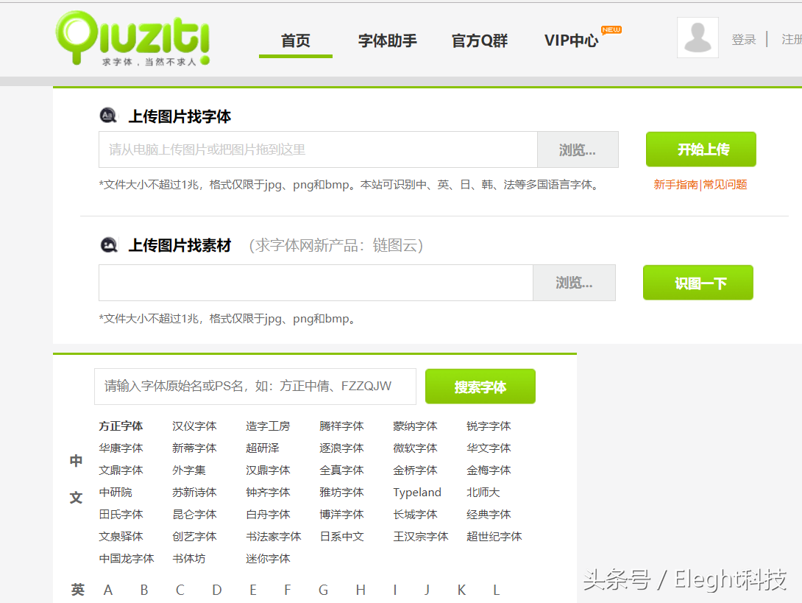Screen dimensions: 802x603
Task: Select 造字工房 category
Action: point(268,426)
